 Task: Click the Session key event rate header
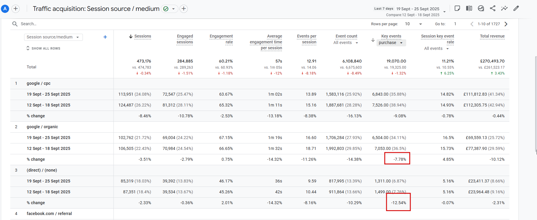coord(438,39)
